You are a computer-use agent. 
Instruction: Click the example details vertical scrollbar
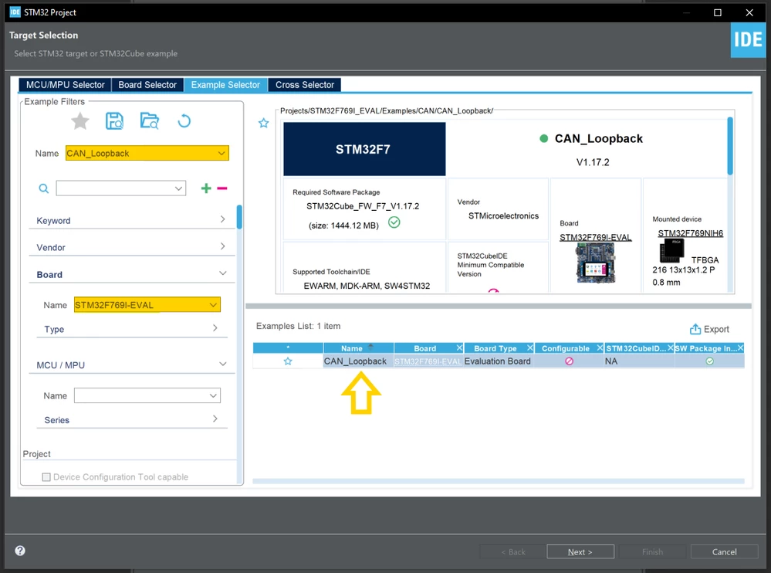[729, 146]
